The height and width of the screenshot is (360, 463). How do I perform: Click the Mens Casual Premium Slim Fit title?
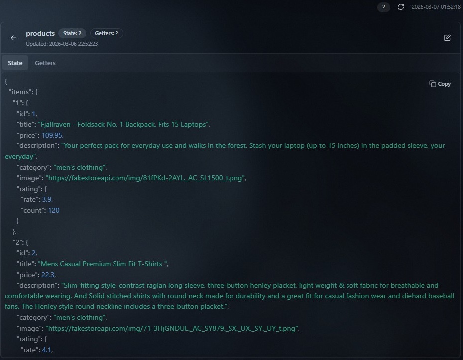103,264
